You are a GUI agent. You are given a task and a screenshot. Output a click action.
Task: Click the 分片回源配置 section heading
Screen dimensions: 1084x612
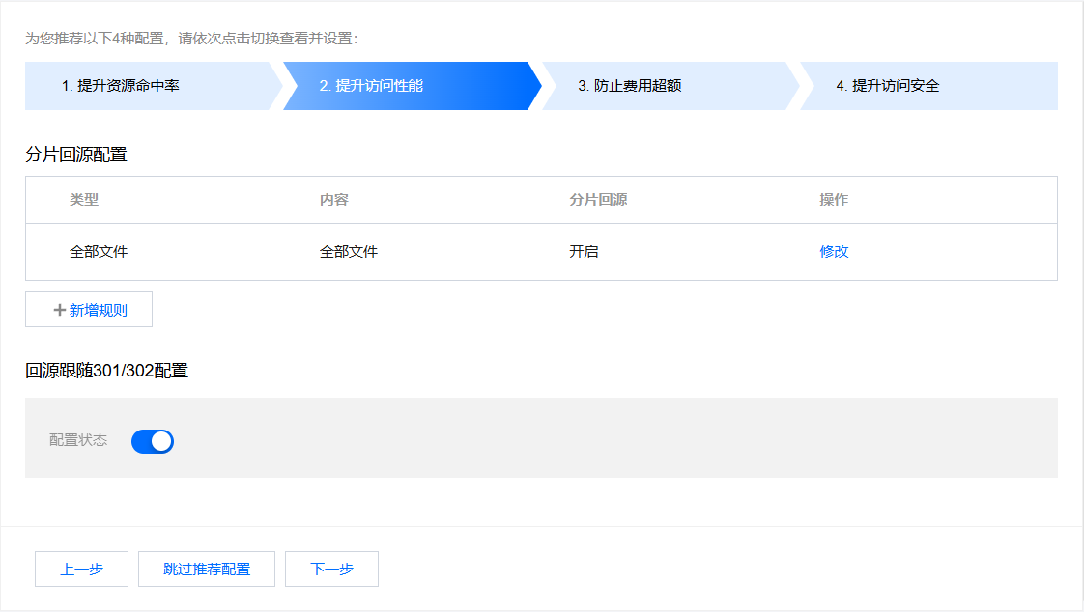(76, 154)
